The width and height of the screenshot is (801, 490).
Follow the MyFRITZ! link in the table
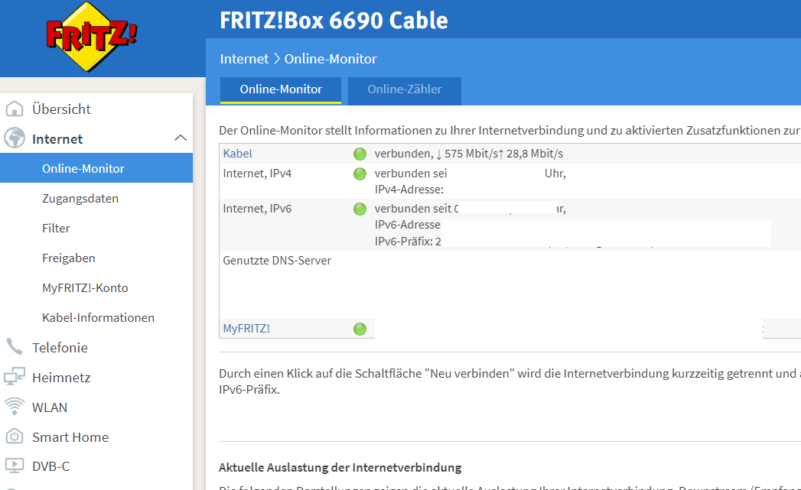pyautogui.click(x=246, y=329)
